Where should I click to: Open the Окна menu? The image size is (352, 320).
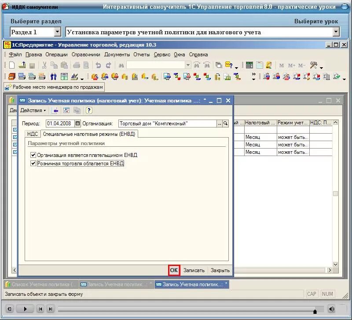coord(180,55)
